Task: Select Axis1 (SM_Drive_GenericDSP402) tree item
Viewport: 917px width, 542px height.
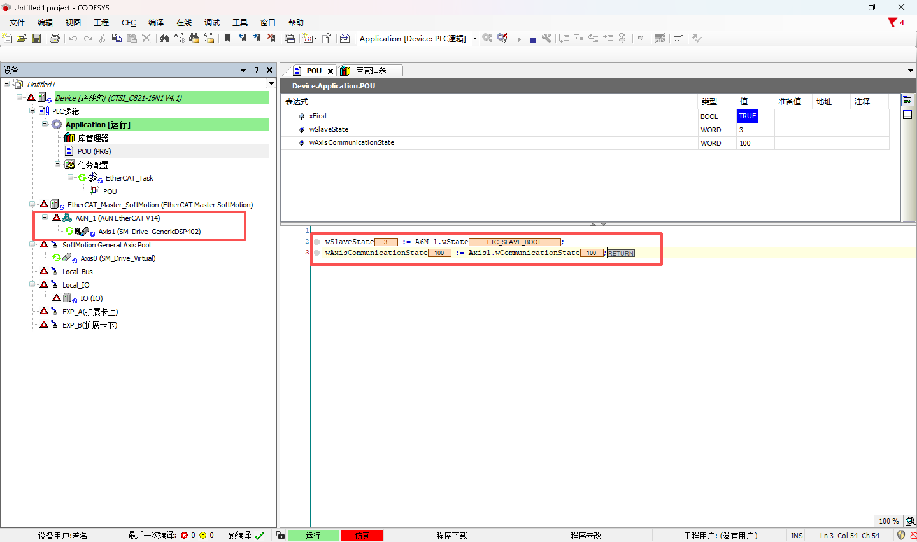Action: click(x=149, y=232)
